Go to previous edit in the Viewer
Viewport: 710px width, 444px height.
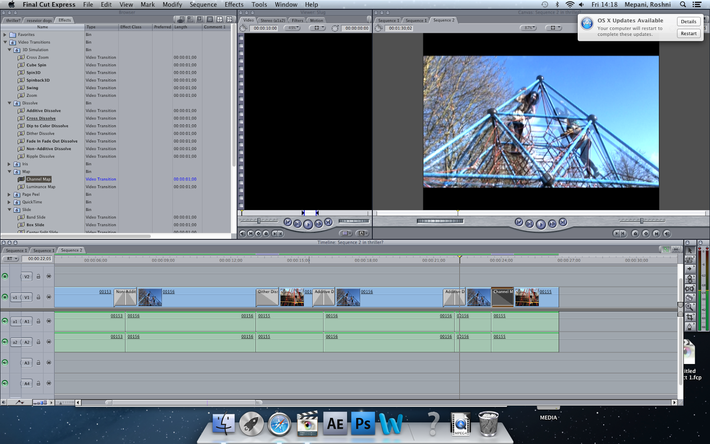pyautogui.click(x=288, y=222)
